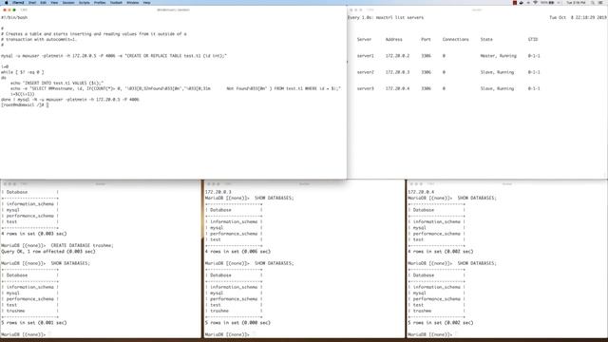The width and height of the screenshot is (608, 342).
Task: Click '4 rows in set (0.002 sec)' line
Action: click(x=441, y=251)
